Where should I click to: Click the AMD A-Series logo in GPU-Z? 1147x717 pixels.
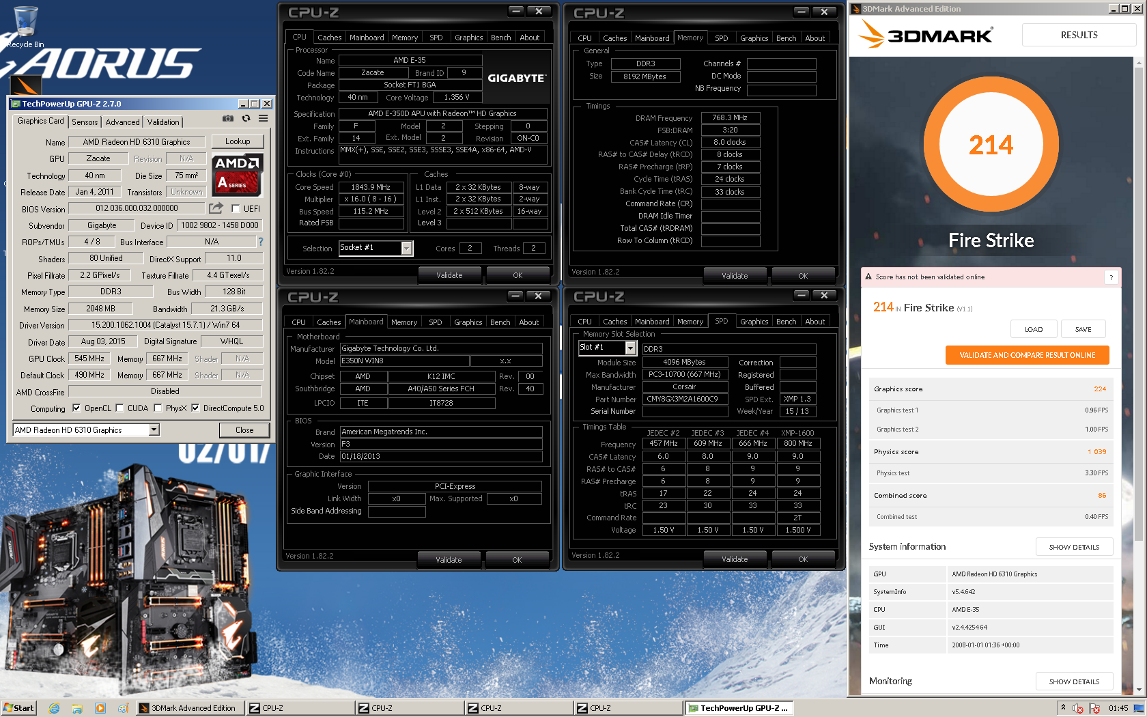point(237,175)
